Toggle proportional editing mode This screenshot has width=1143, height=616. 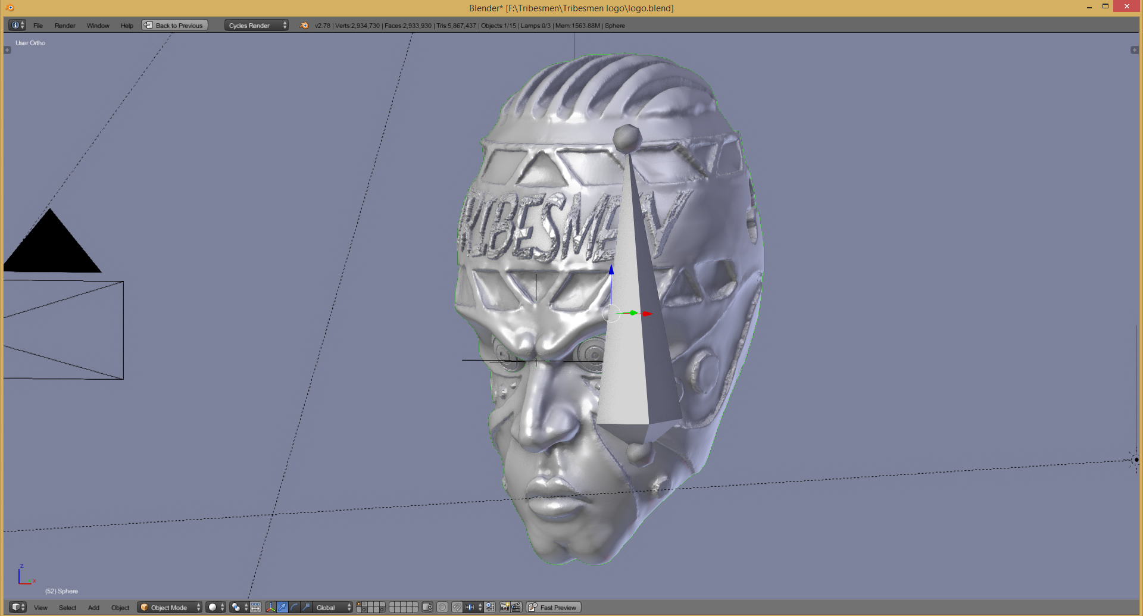[x=442, y=607]
